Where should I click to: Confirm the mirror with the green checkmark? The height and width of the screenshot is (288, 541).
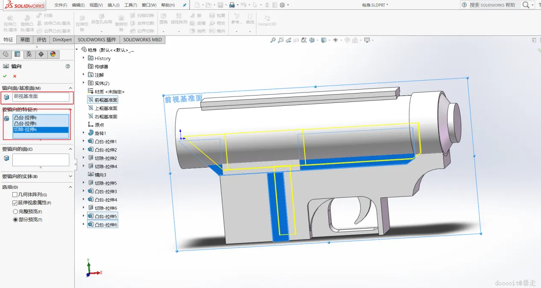(5, 76)
